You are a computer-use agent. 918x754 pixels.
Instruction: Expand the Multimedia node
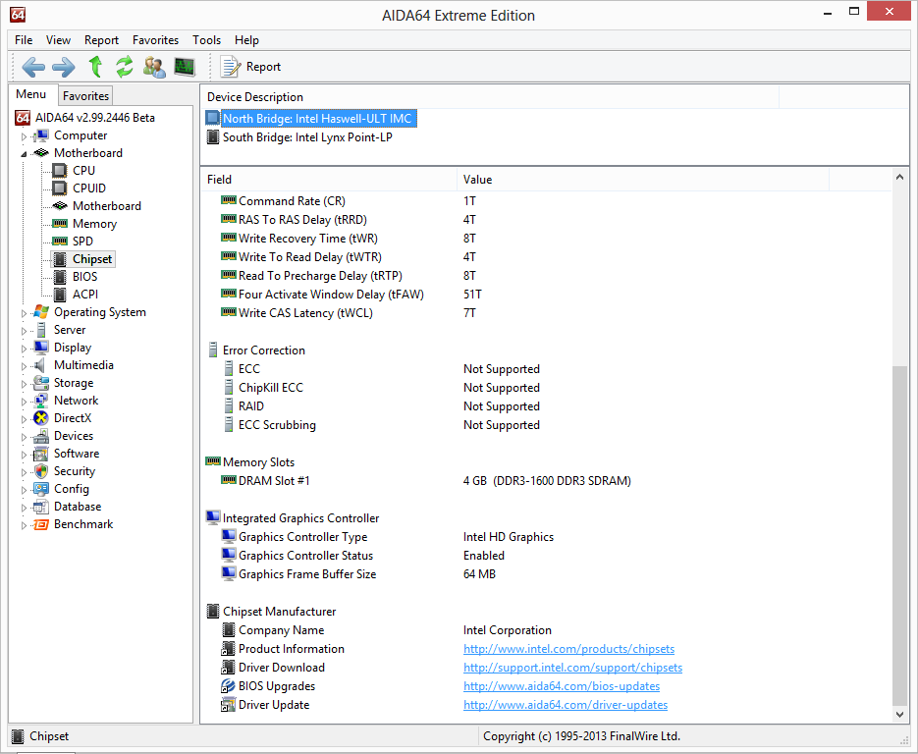[x=24, y=366]
